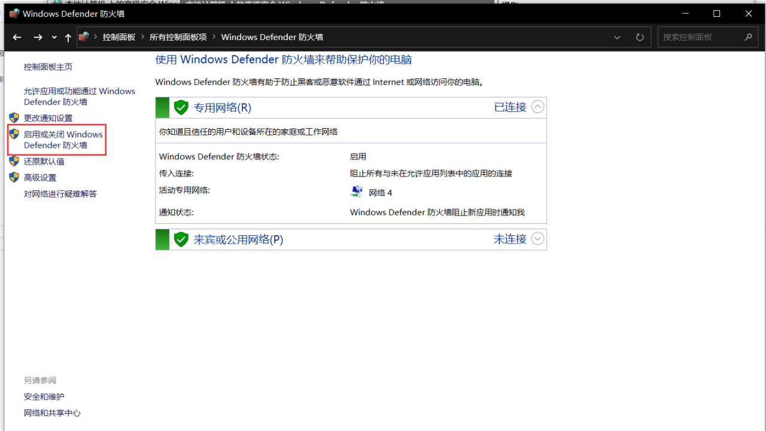
Task: Click shield icon beside 启用或关闭 Windows Defender
Action: click(14, 133)
